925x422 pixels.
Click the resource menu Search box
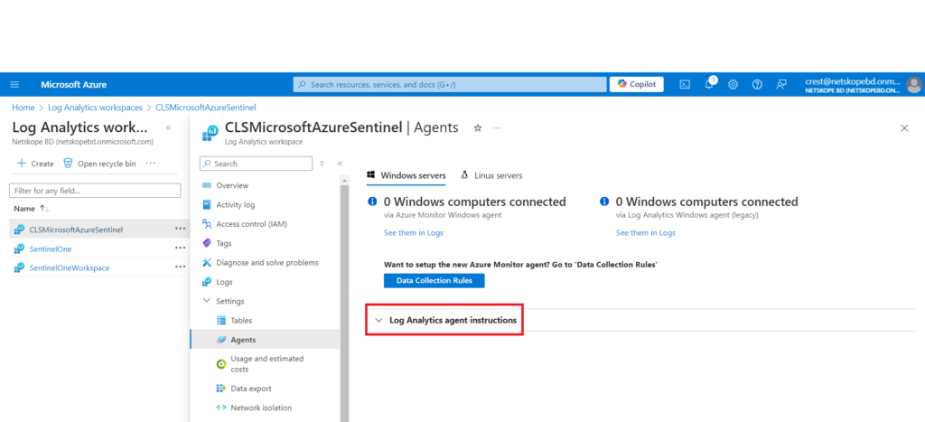[x=256, y=164]
